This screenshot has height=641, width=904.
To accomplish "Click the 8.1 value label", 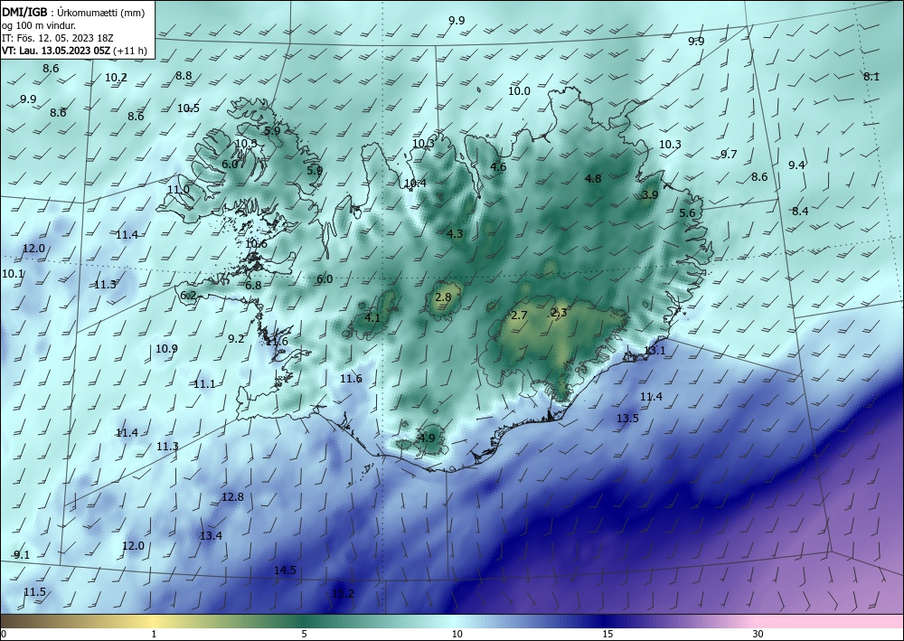I will coord(871,77).
